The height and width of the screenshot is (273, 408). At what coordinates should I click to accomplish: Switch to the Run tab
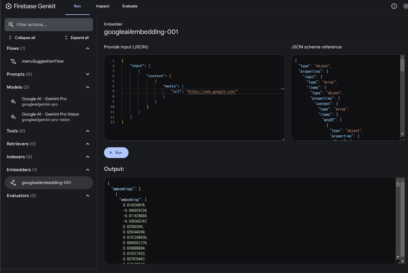click(x=78, y=6)
